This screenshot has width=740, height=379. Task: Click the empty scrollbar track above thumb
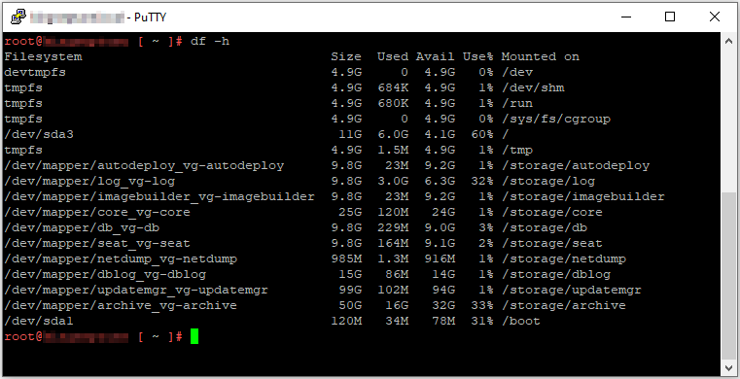[728, 121]
